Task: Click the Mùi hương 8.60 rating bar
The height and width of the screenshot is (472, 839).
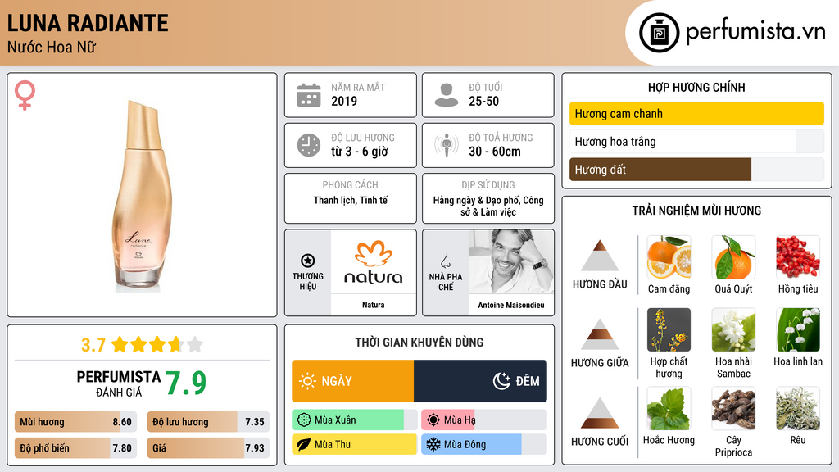Action: click(x=76, y=422)
